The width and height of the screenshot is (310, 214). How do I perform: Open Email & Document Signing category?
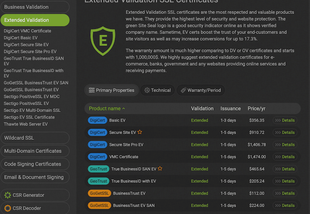click(35, 177)
